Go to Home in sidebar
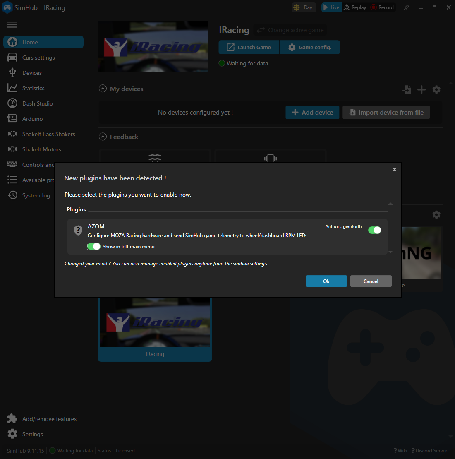455x459 pixels. [x=43, y=42]
